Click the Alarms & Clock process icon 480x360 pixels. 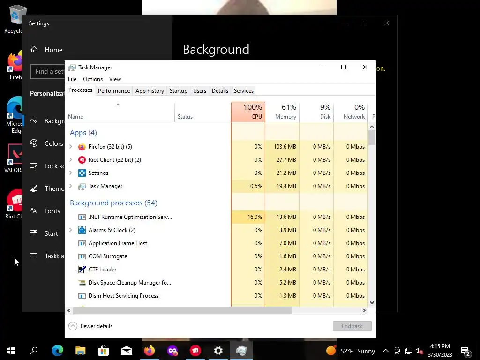(82, 230)
